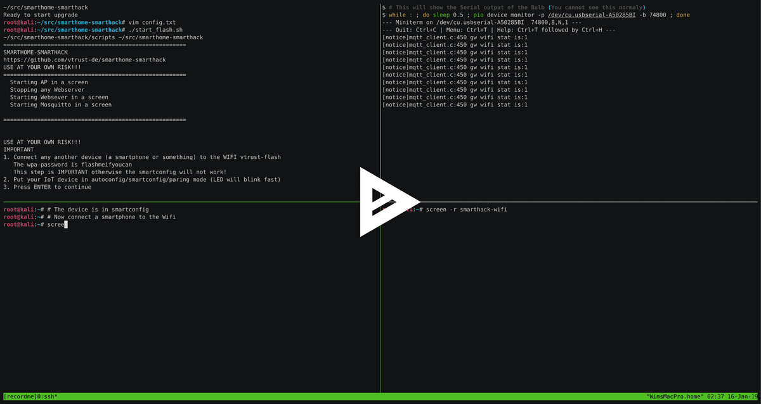Click the "--- Miniterm on" header line

(482, 22)
